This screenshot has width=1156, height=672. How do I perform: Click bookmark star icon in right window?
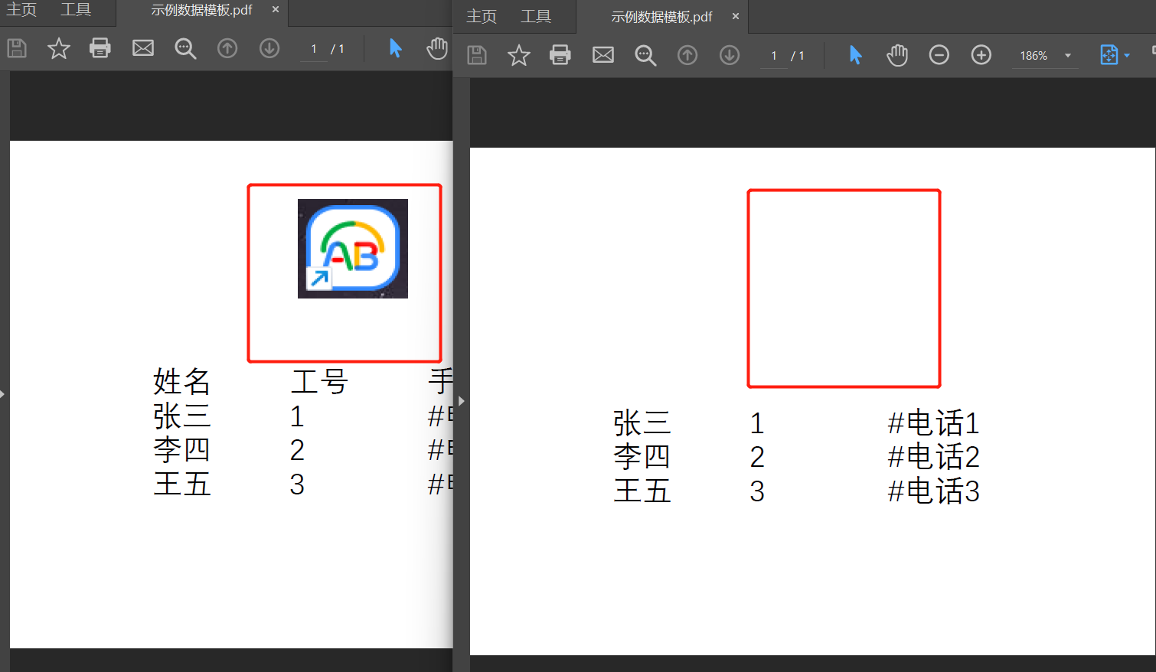(x=519, y=55)
